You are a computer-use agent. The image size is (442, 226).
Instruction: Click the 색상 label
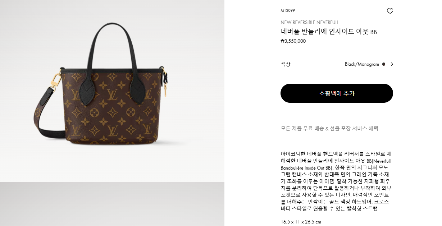pos(286,64)
